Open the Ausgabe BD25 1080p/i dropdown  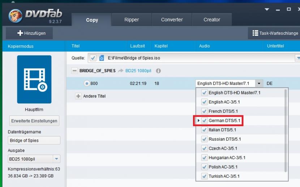[56, 159]
